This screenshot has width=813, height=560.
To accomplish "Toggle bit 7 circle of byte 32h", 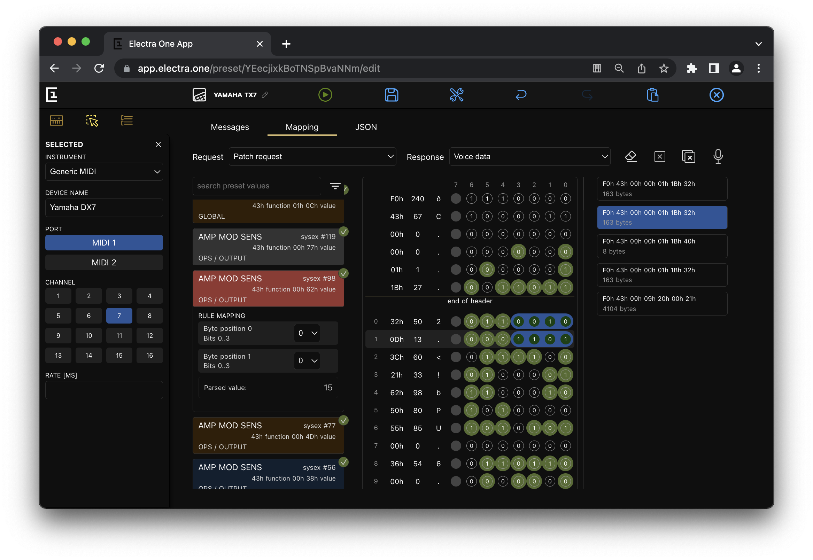I will tap(456, 321).
